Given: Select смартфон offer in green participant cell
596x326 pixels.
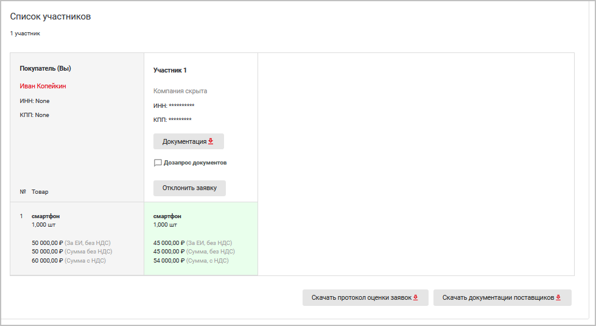Looking at the screenshot, I should click(167, 216).
